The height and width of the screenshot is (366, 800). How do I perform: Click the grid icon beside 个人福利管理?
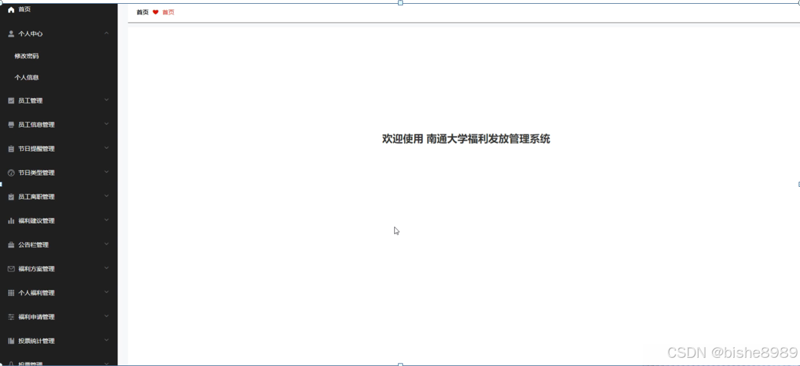click(x=11, y=293)
